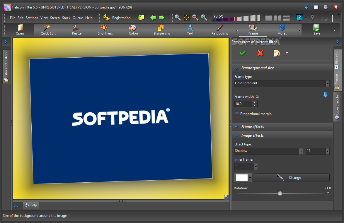344x223 pixels.
Task: Select the Sharpening tool
Action: pos(161,30)
